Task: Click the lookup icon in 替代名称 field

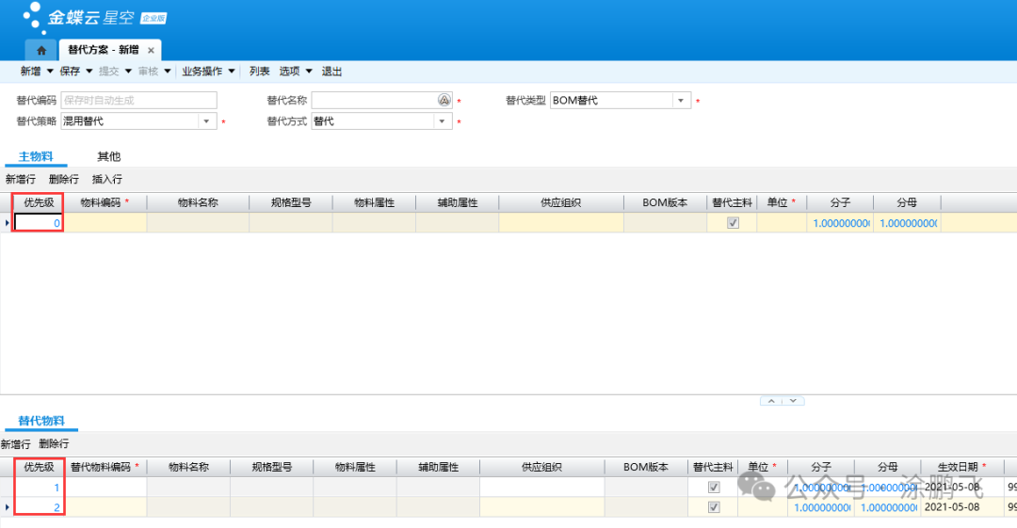Action: [x=444, y=101]
